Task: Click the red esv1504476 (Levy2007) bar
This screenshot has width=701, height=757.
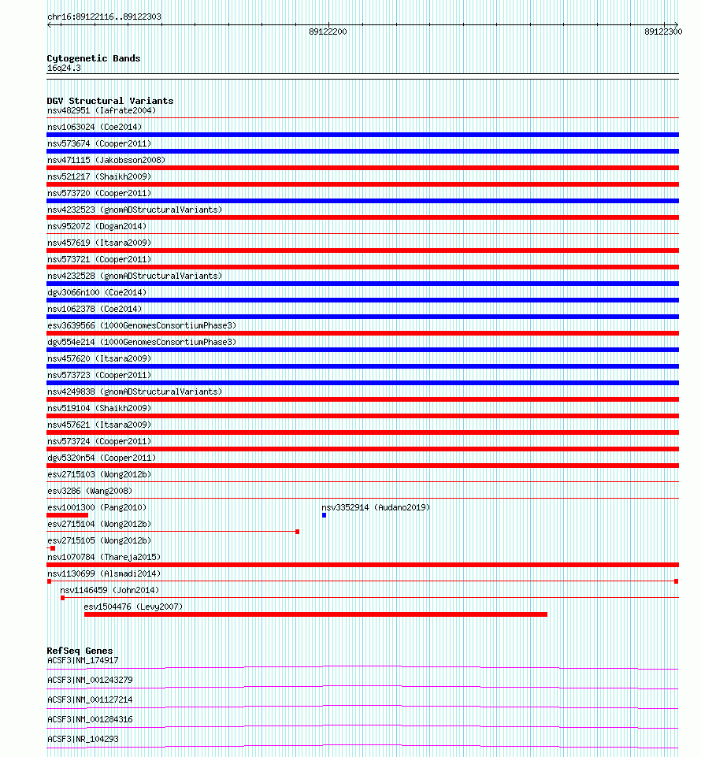Action: click(x=316, y=614)
